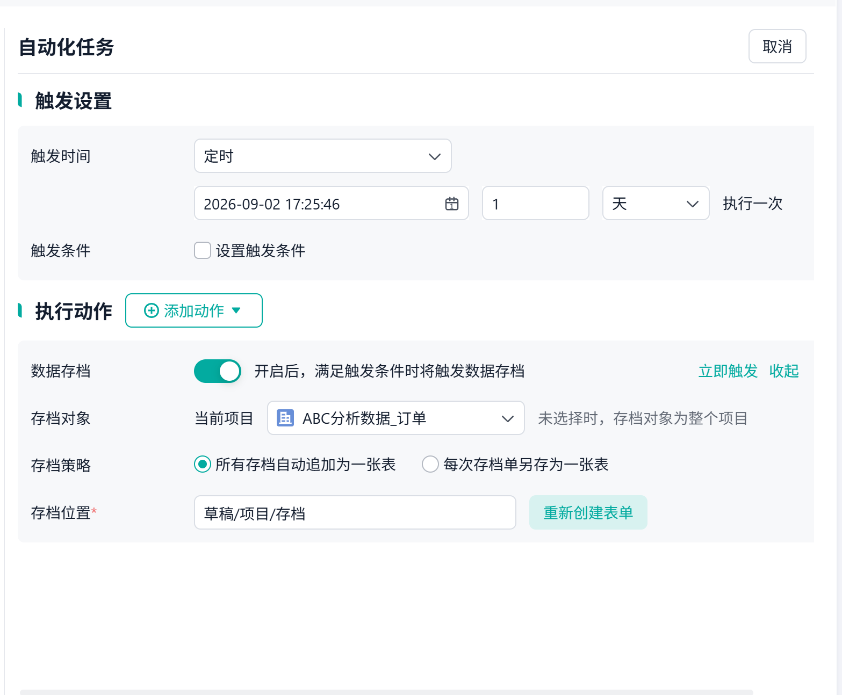
Task: Click the plus icon in 添加动作
Action: [152, 310]
